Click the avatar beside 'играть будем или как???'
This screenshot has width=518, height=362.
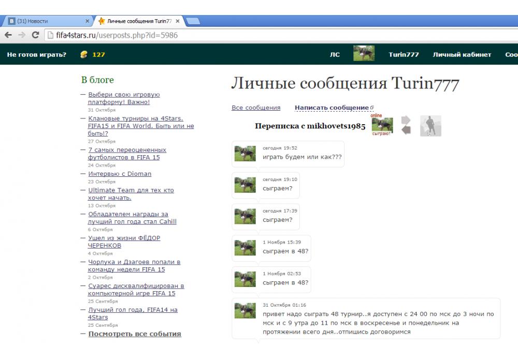point(245,153)
